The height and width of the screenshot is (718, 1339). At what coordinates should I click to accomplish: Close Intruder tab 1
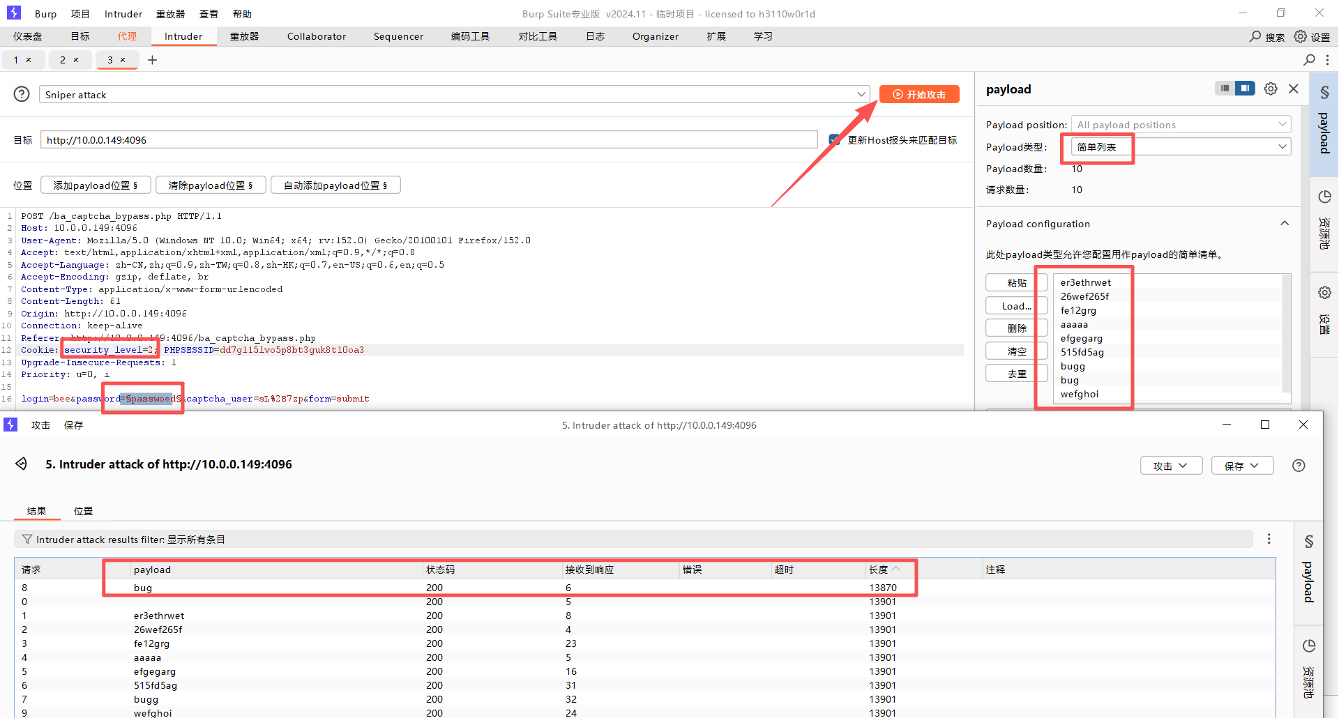point(29,60)
